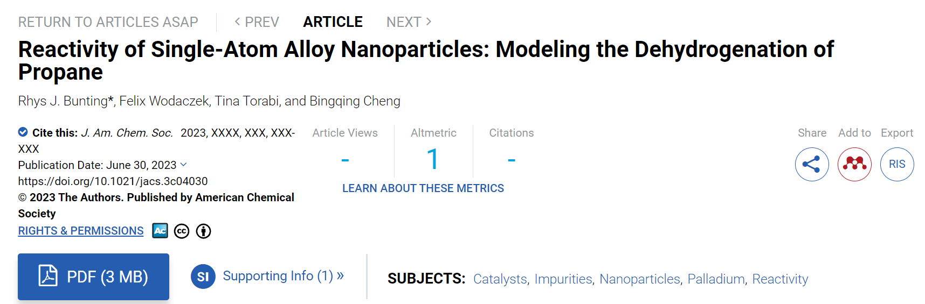Go to the NEXT article

[409, 22]
